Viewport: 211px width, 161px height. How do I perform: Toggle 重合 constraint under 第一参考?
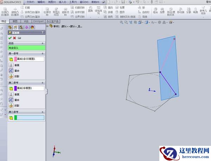(11, 71)
